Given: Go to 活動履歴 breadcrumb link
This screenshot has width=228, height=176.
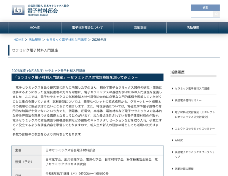Looking at the screenshot, I should [x=35, y=40].
